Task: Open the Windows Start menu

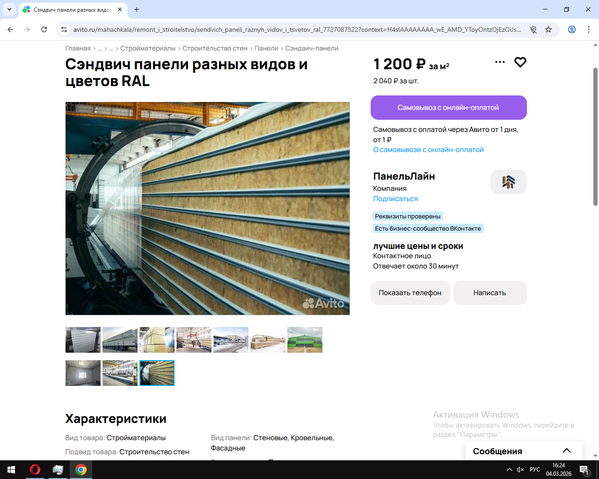Action: click(x=11, y=470)
